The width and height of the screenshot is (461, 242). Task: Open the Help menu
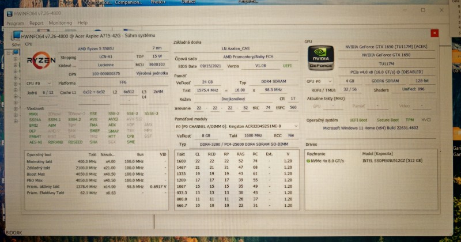pyautogui.click(x=82, y=24)
